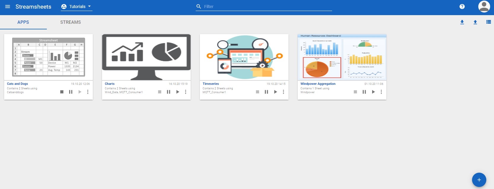This screenshot has width=494, height=189.
Task: Switch to the Streams tab
Action: pyautogui.click(x=71, y=22)
